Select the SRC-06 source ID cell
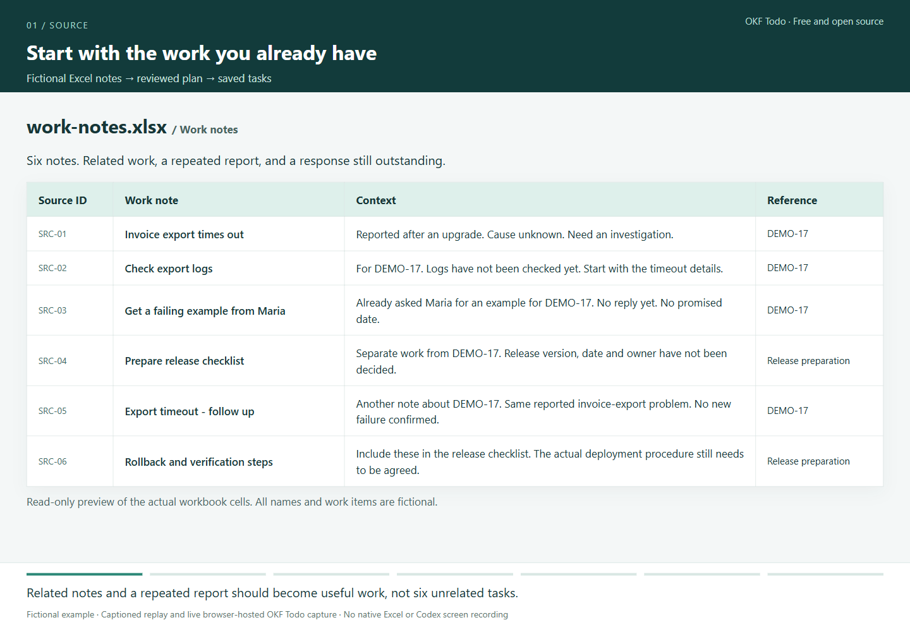Screen dimensions: 910x632 70,461
